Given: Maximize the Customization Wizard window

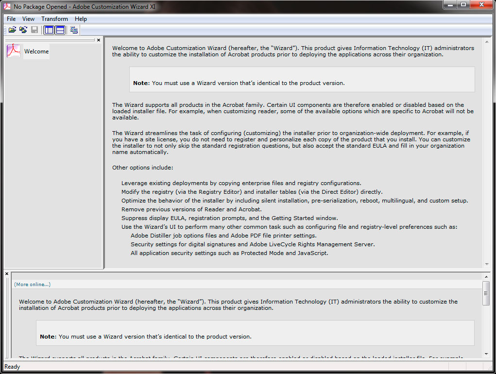Looking at the screenshot, I should click(463, 5).
